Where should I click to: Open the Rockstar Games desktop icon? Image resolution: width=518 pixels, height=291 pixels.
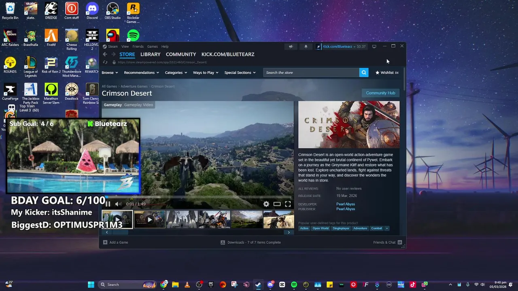(133, 13)
